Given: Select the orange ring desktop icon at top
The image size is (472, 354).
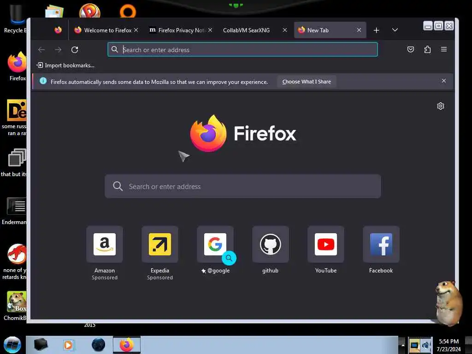Looking at the screenshot, I should pyautogui.click(x=128, y=12).
